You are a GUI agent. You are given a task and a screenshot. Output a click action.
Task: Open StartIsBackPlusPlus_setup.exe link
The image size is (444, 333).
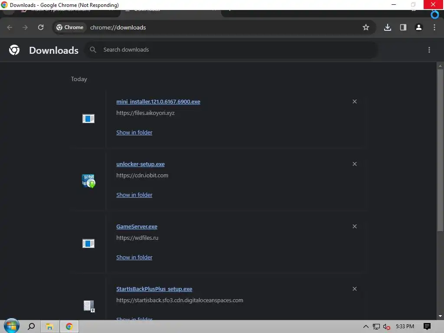[x=154, y=289]
